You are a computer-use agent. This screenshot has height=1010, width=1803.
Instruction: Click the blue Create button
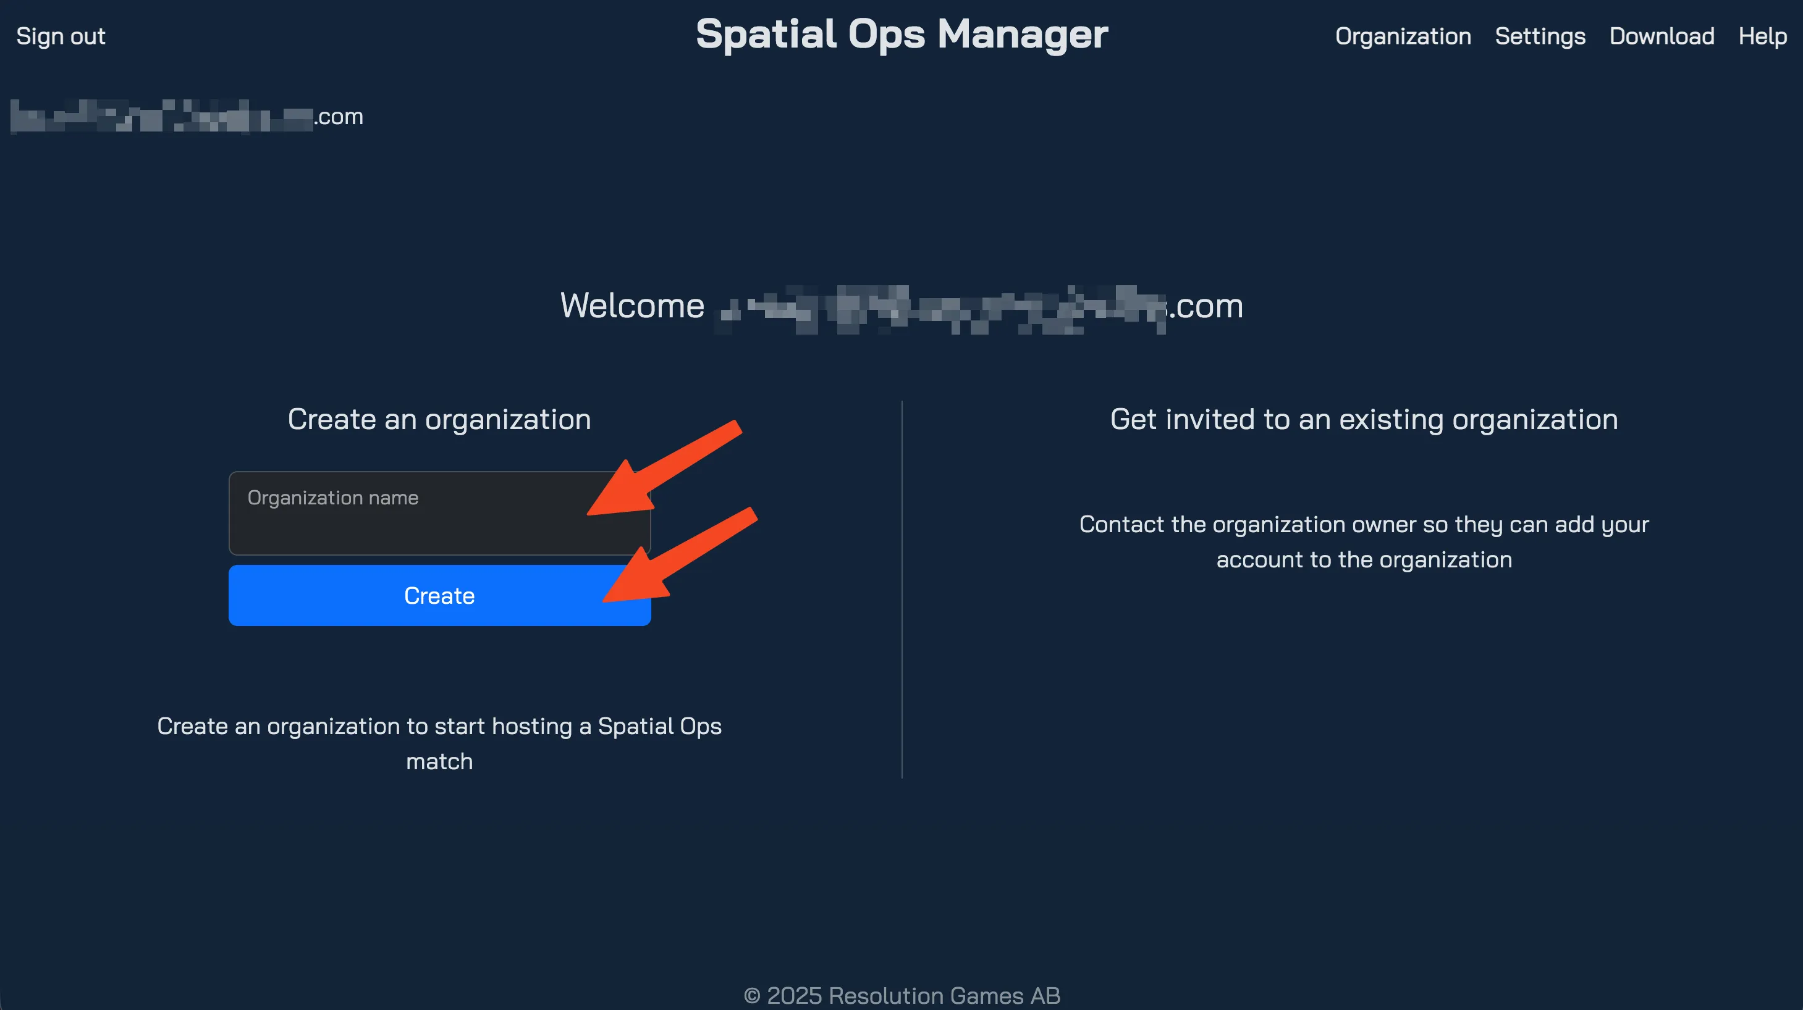[439, 596]
